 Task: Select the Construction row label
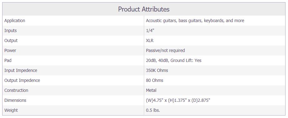(x=16, y=90)
